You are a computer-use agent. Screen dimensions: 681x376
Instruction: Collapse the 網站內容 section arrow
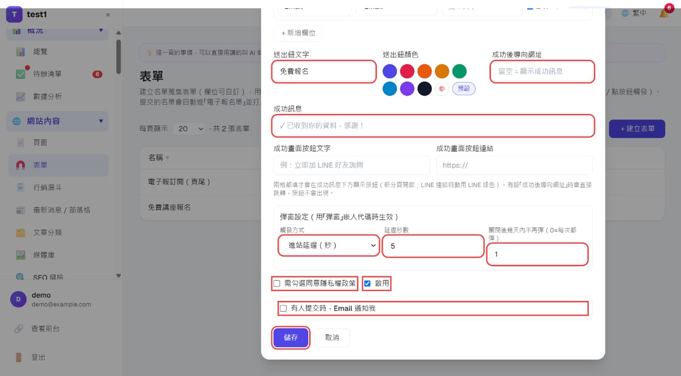101,121
